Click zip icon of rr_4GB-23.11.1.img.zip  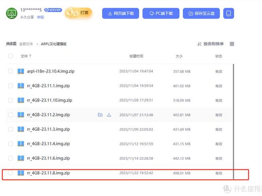21,86
